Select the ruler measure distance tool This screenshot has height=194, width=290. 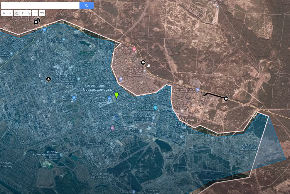coord(42,13)
